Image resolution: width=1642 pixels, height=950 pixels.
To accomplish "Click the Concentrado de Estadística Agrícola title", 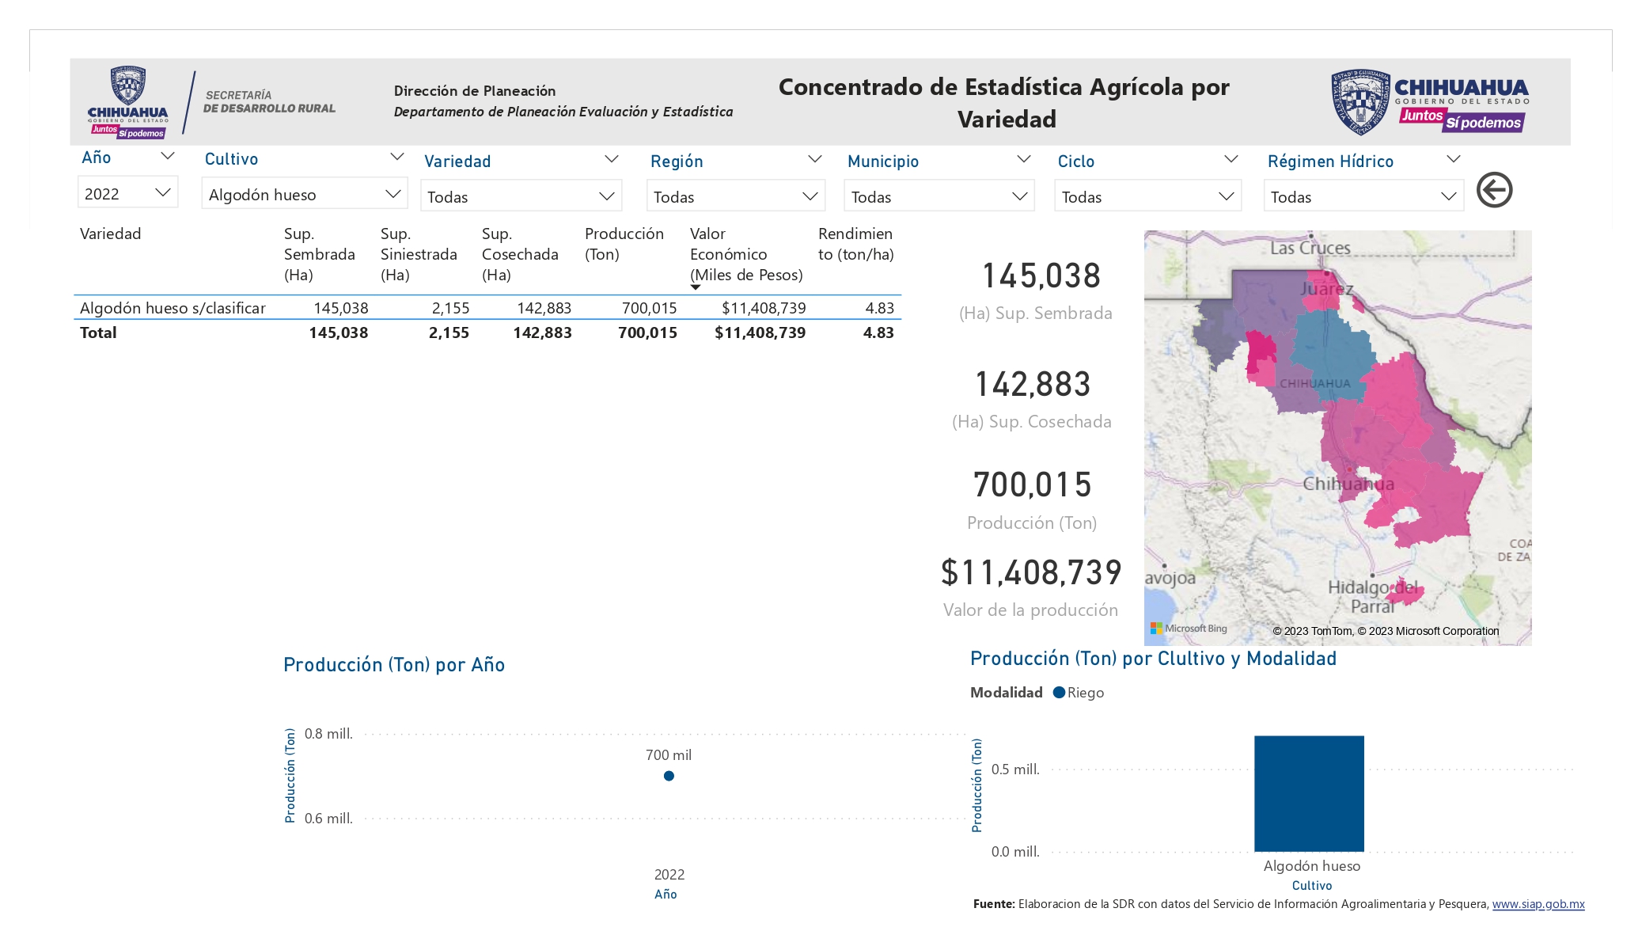I will point(1005,103).
